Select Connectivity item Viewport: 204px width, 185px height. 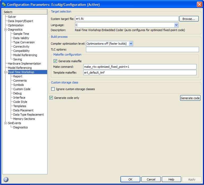(x=21, y=47)
